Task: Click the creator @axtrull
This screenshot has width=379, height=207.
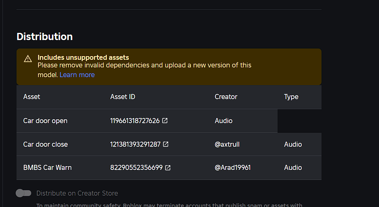Action: (x=227, y=144)
